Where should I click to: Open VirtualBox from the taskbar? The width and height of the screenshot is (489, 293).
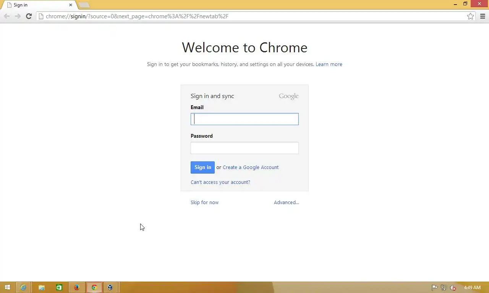[x=110, y=287]
